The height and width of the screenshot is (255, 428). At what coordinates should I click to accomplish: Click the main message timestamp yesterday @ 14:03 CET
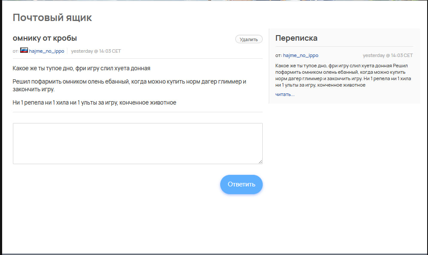[96, 51]
